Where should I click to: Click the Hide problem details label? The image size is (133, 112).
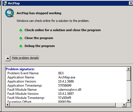click(x=25, y=58)
